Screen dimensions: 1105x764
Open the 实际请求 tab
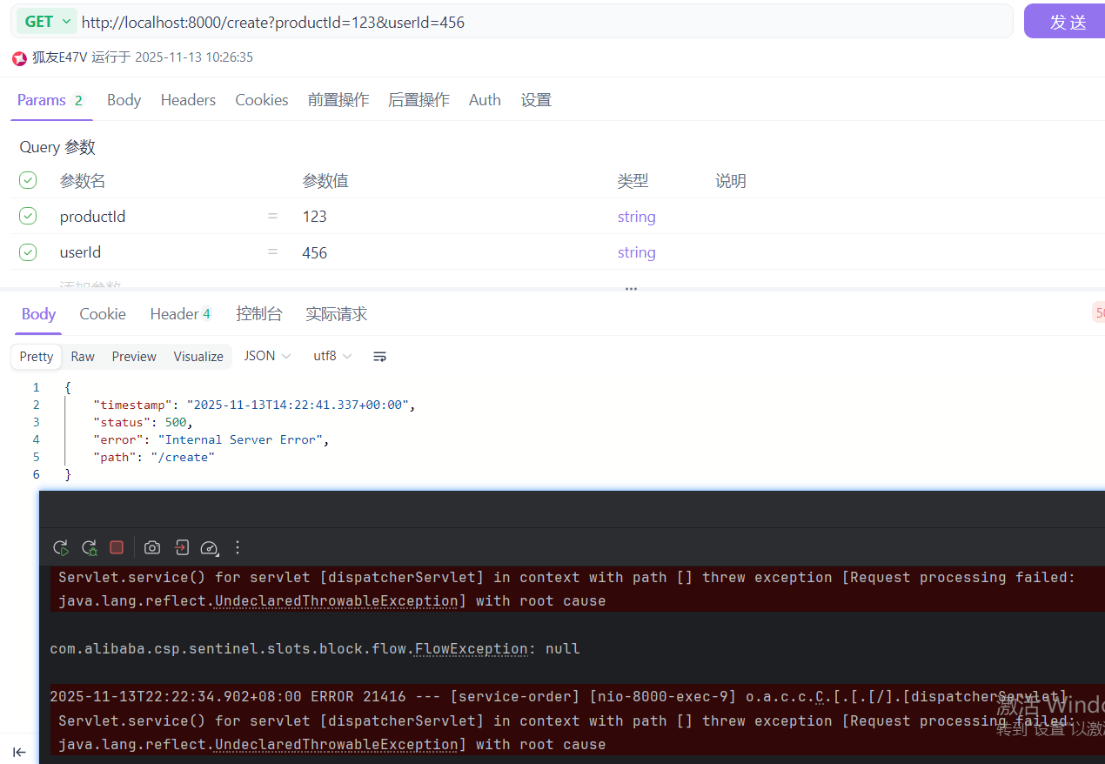[x=337, y=314]
